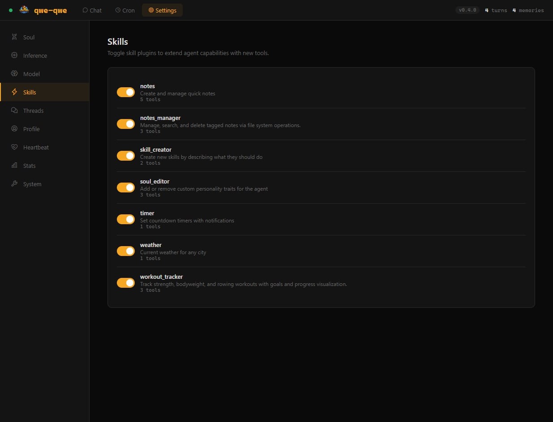Click the qwe-qwe agent name
Screen dimensions: 553x422
[51, 10]
